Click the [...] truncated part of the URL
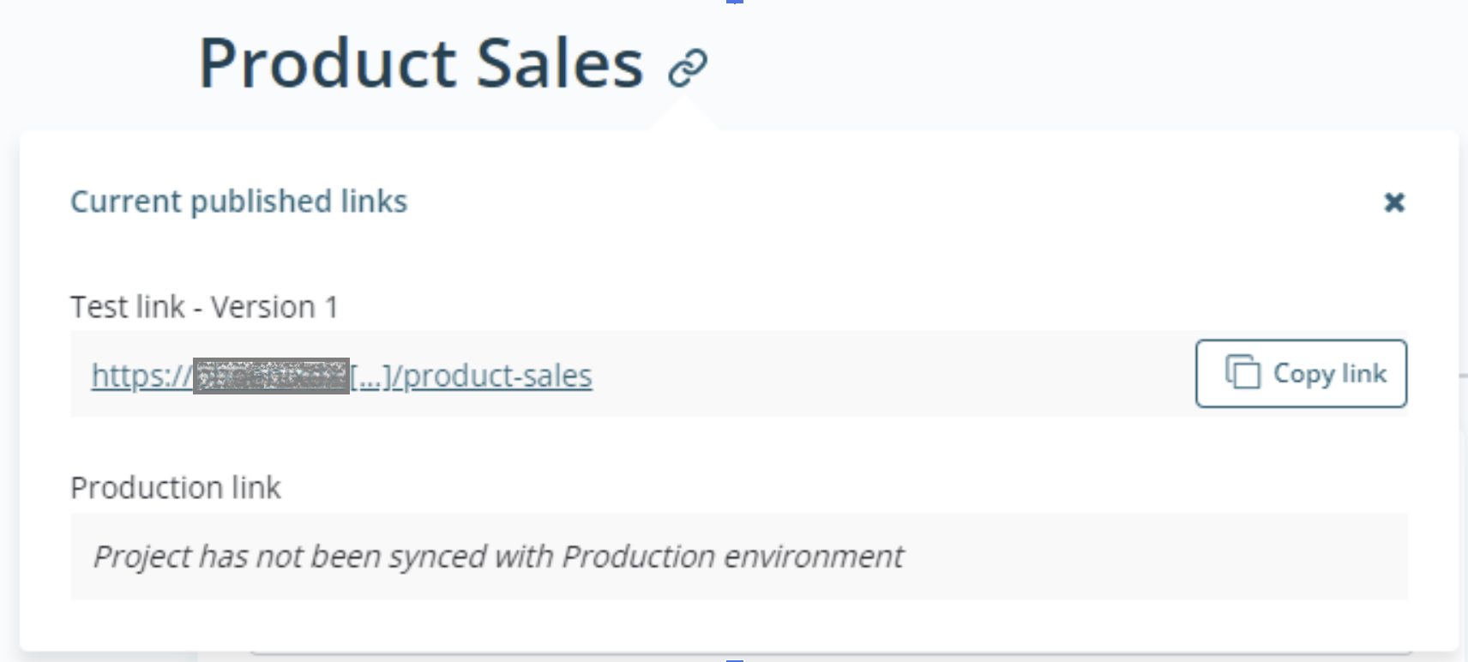Viewport: 1468px width, 662px height. pos(370,376)
